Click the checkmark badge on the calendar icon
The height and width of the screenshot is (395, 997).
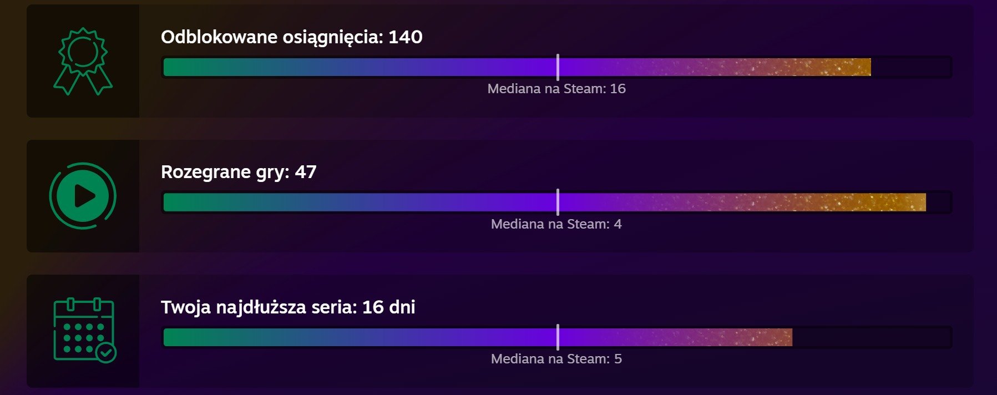(x=105, y=352)
